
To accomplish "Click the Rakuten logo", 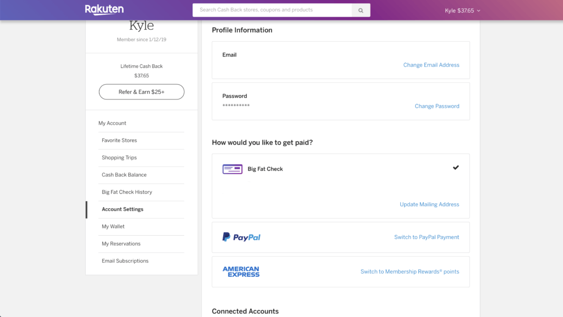I will click(104, 10).
